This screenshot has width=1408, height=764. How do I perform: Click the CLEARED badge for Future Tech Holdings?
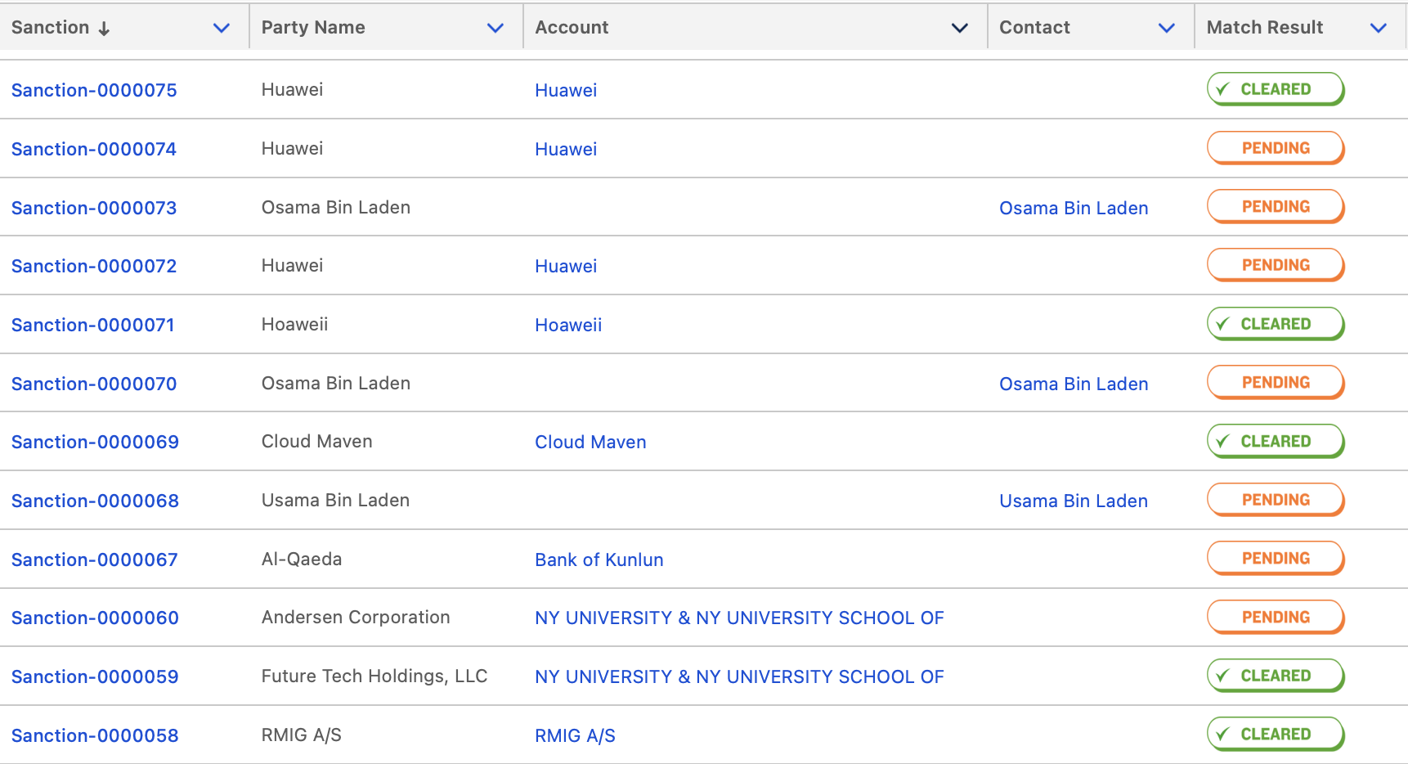pyautogui.click(x=1276, y=676)
